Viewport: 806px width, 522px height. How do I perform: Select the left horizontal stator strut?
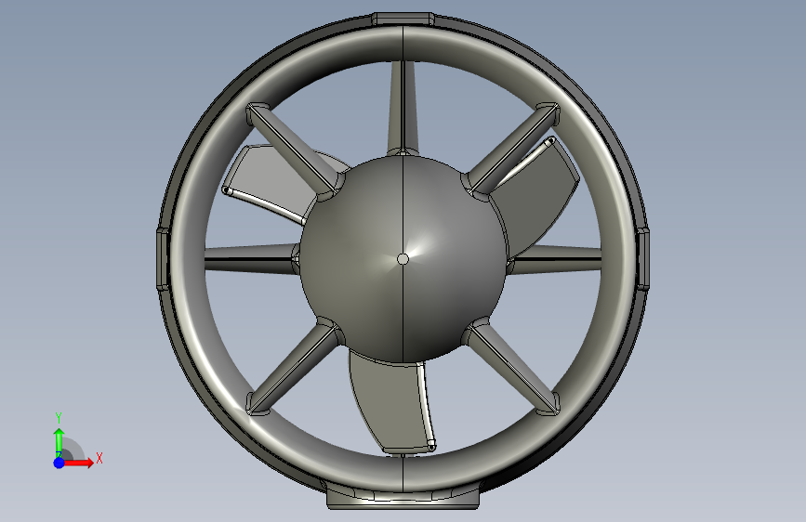tap(252, 258)
